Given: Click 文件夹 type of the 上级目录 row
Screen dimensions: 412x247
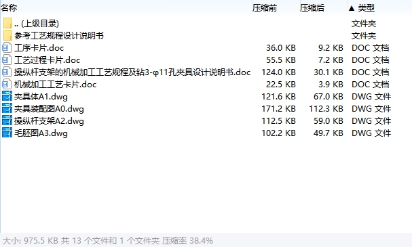Looking at the screenshot, I should pyautogui.click(x=364, y=24).
